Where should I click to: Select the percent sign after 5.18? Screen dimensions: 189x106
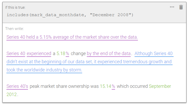point(67,54)
